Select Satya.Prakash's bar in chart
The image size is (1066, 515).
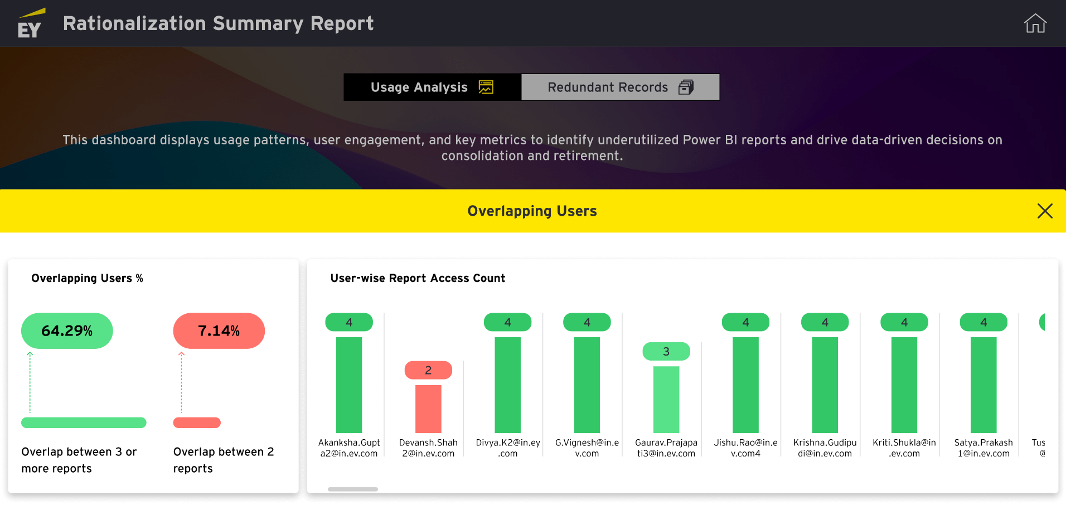(x=983, y=385)
